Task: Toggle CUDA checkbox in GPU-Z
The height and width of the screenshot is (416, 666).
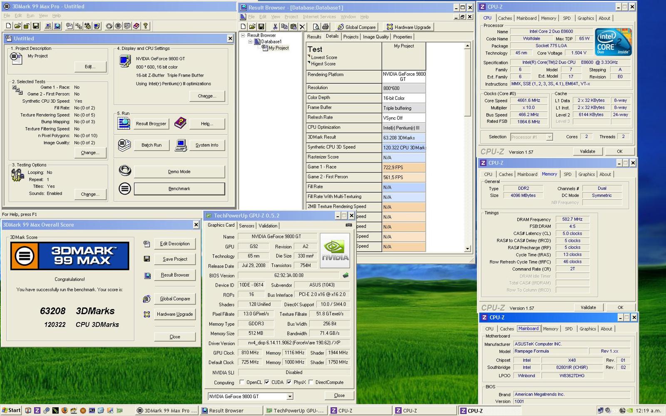Action: [267, 382]
